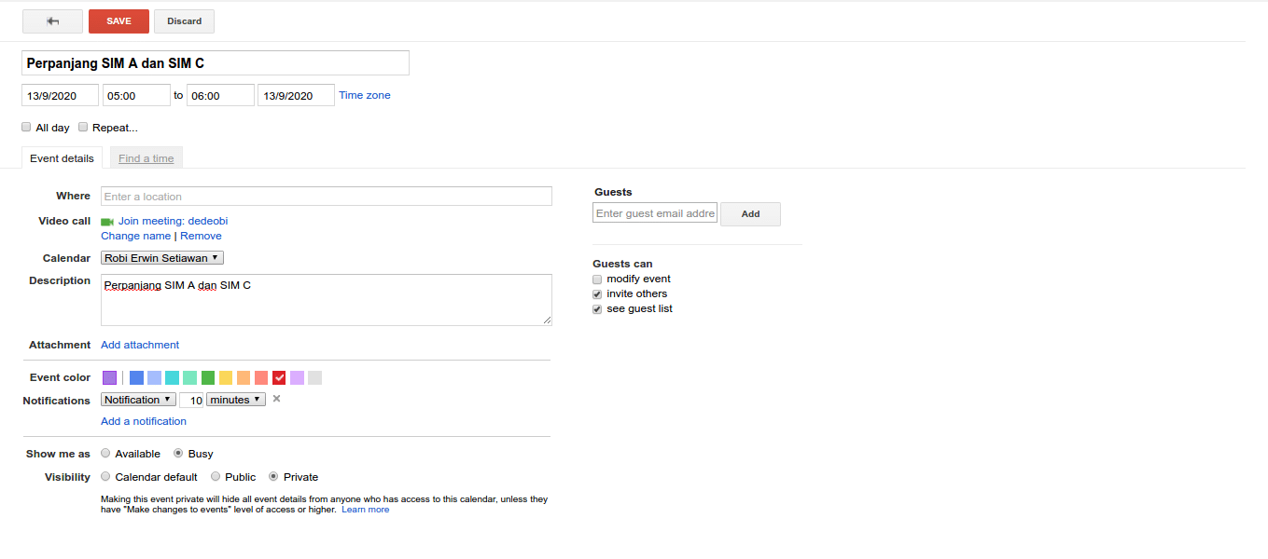This screenshot has height=559, width=1268.
Task: Set Show me as Available
Action: 105,454
